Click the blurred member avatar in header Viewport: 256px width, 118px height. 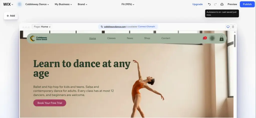pos(212,38)
